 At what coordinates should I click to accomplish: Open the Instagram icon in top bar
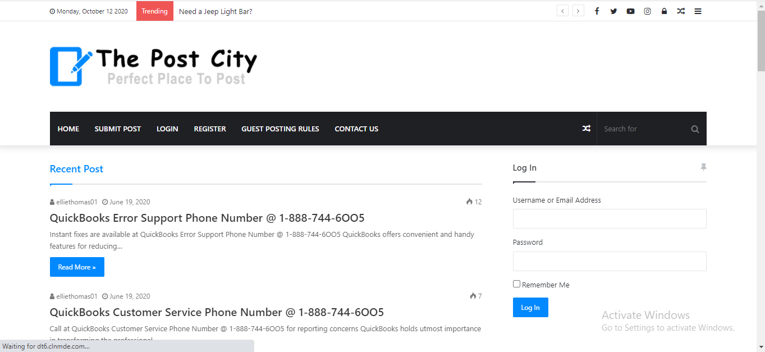[647, 11]
